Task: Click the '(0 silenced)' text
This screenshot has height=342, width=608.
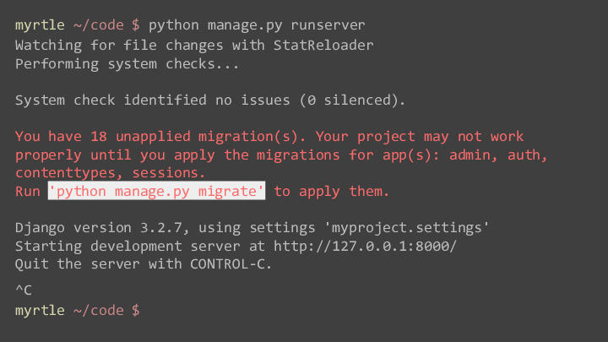Action: coord(352,100)
